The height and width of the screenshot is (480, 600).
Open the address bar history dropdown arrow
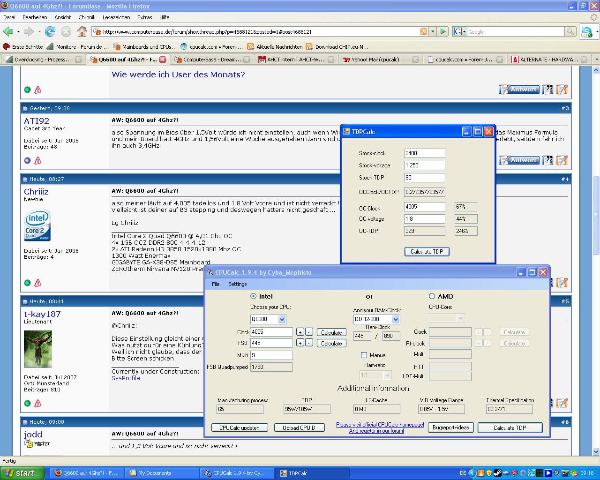tap(433, 31)
